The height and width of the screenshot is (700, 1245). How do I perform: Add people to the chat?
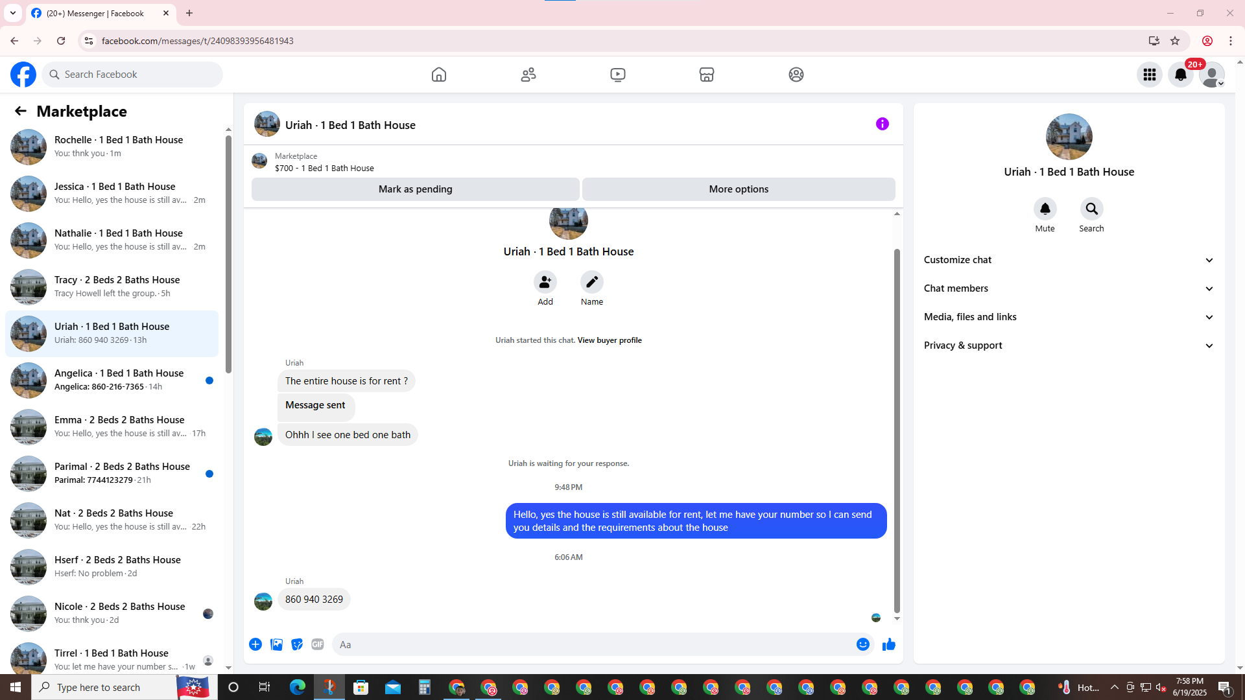[545, 282]
